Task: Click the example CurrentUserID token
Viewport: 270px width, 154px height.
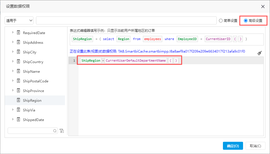Action: click(x=218, y=39)
